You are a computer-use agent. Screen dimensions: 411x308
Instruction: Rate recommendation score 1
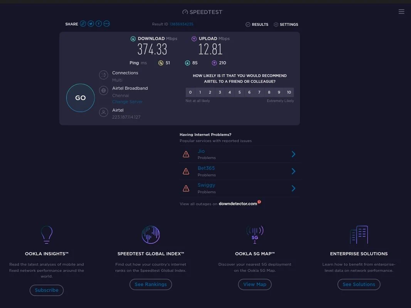coord(200,92)
